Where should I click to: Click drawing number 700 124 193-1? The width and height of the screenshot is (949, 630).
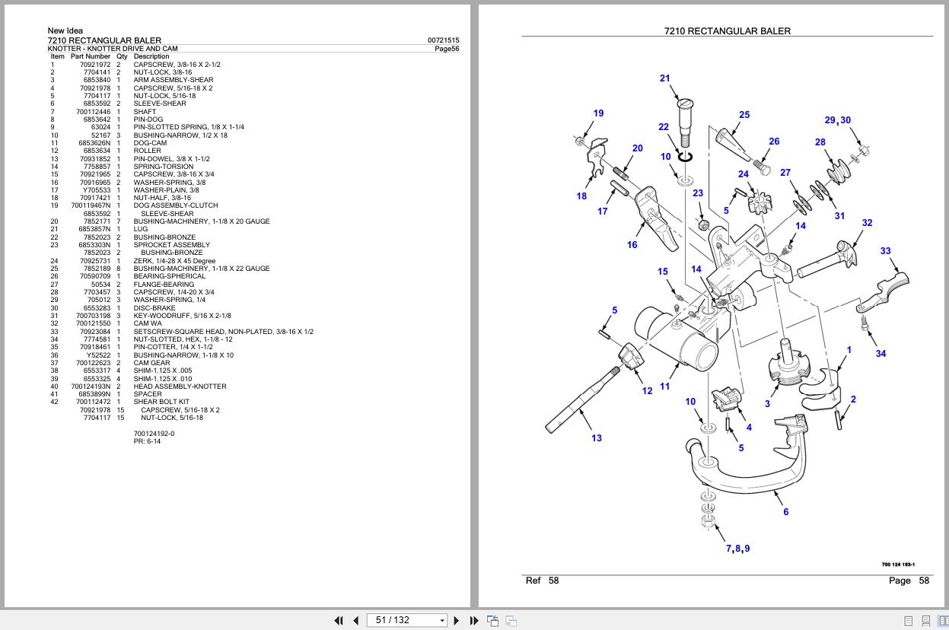(898, 565)
